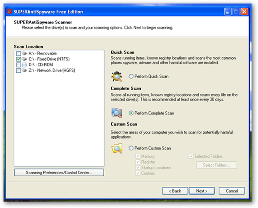The height and width of the screenshot is (208, 258).
Task: Click the 'C:\ - Fixed Drive (NTFS)' label
Action: pyautogui.click(x=49, y=59)
